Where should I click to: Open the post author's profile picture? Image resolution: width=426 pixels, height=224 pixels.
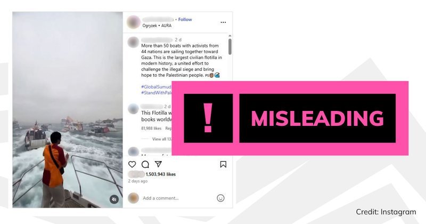pos(134,22)
